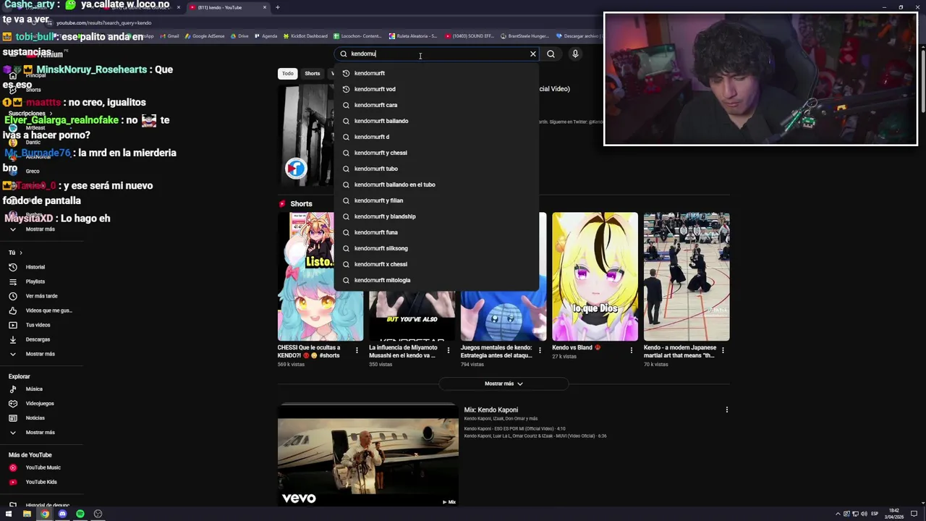This screenshot has height=521, width=926.
Task: Pick the 'kendomurft bailando' suggestion
Action: pos(437,121)
